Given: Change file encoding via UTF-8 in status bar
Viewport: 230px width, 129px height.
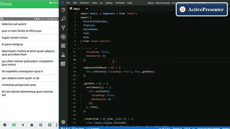Looking at the screenshot, I should [x=187, y=128].
